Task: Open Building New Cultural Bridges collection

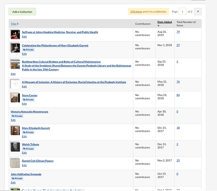Action: [x=77, y=66]
